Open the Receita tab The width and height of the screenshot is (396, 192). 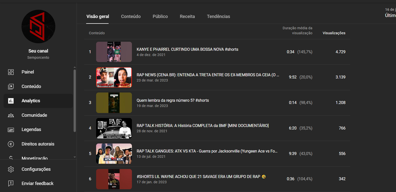pos(187,16)
